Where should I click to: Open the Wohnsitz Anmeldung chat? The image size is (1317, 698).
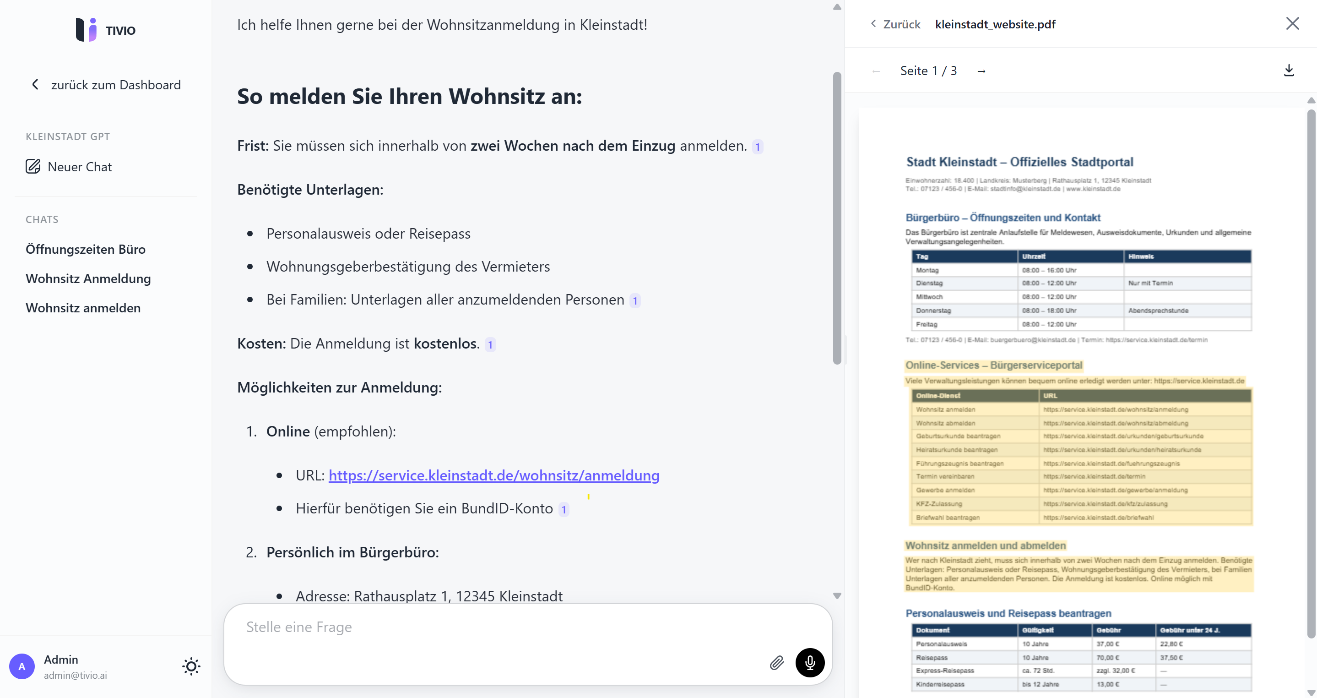[x=88, y=278]
